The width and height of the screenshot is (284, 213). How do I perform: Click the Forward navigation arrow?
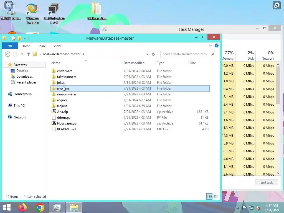16,54
